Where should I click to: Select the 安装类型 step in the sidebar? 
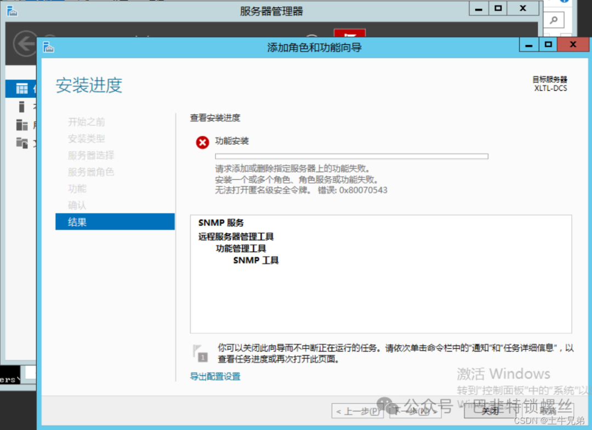[87, 139]
